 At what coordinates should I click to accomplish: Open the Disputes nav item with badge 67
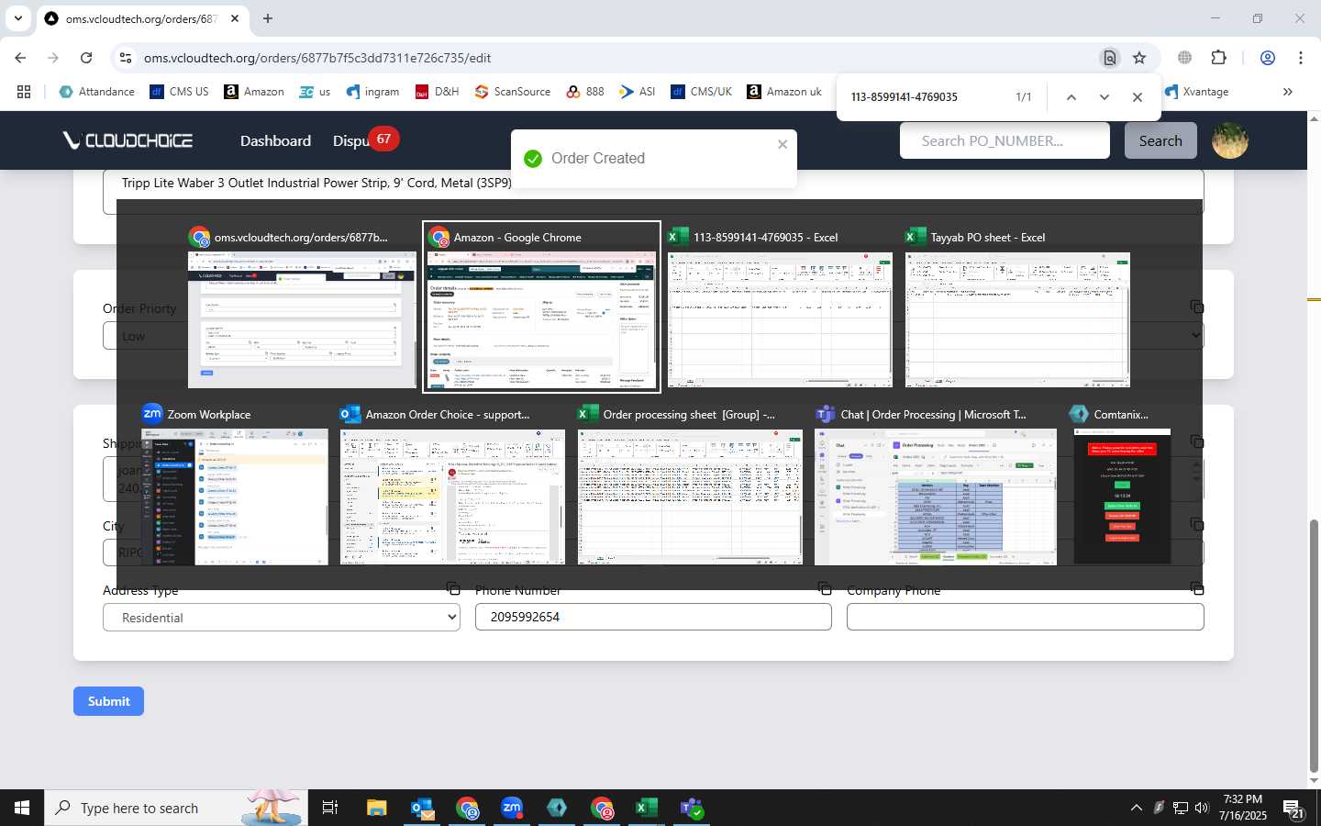coord(364,140)
